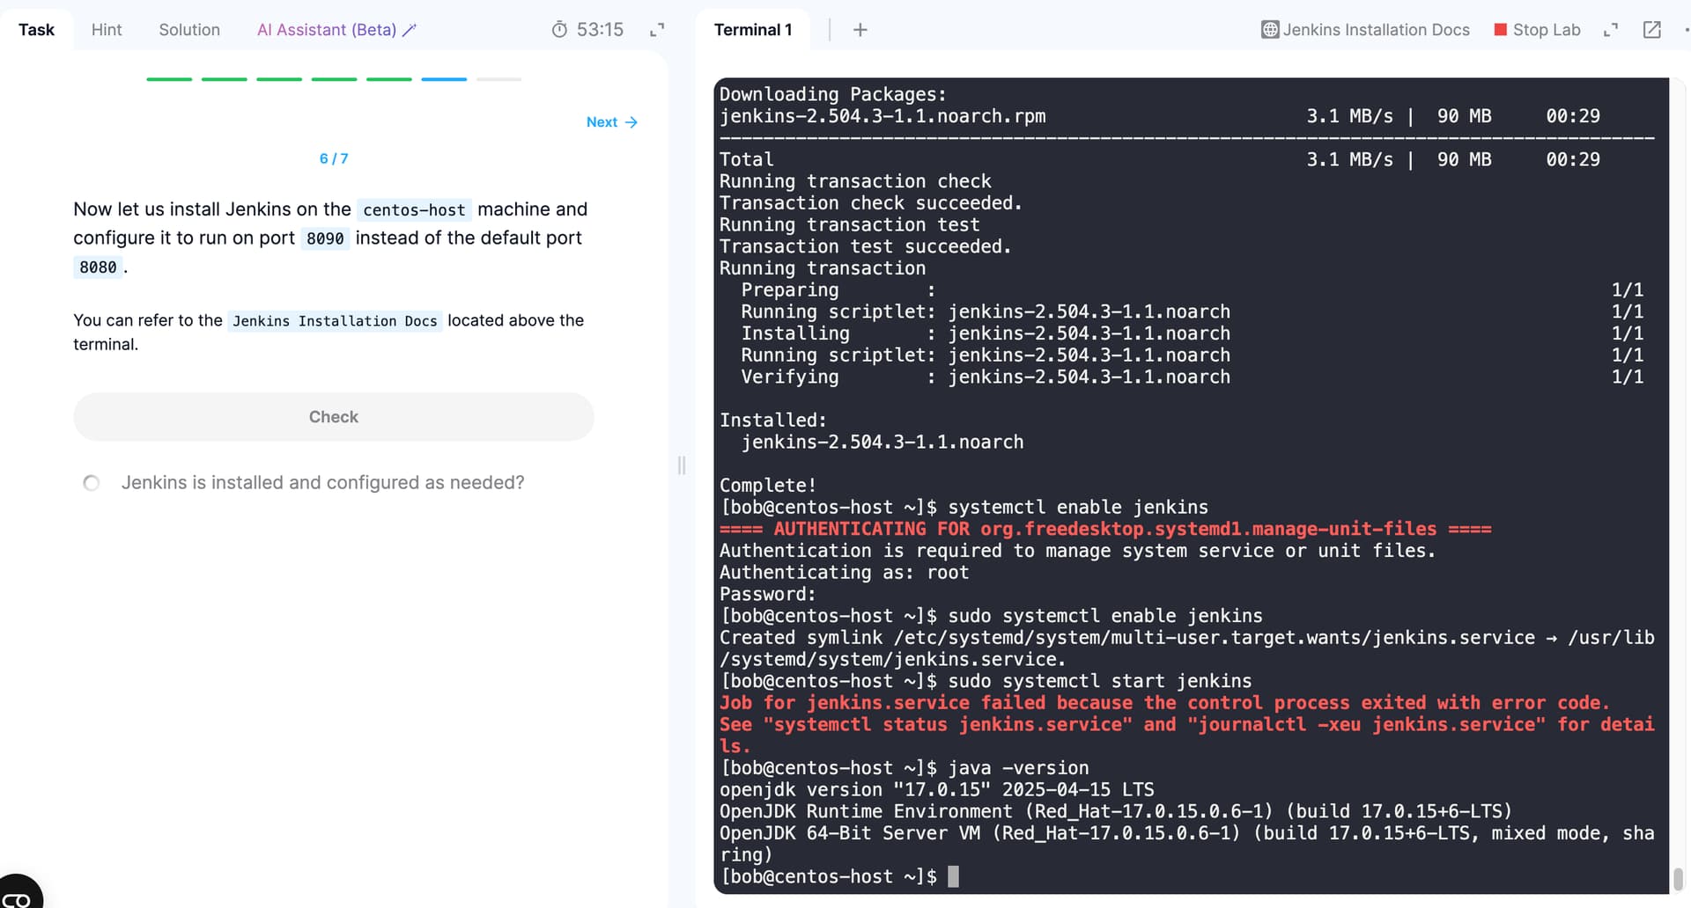Go to the next task step
The width and height of the screenshot is (1691, 908).
coord(611,122)
